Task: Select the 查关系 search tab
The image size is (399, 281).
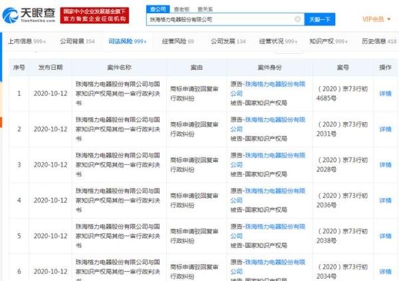Action: 205,9
